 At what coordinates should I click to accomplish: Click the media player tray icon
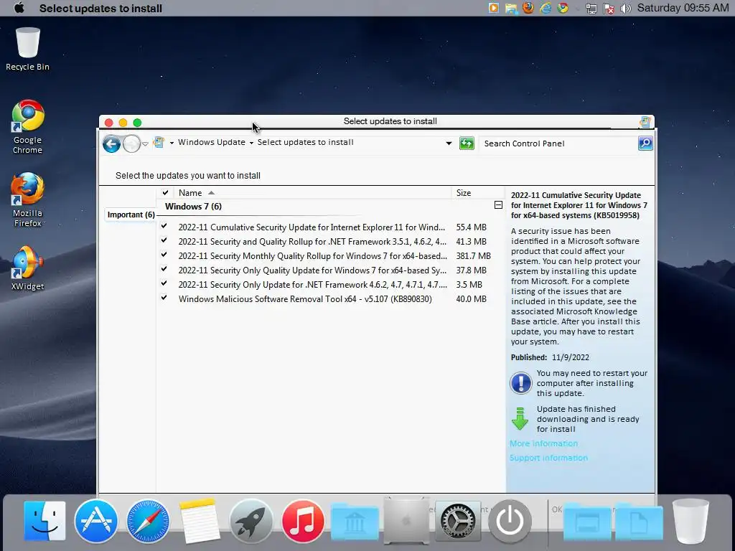(493, 8)
